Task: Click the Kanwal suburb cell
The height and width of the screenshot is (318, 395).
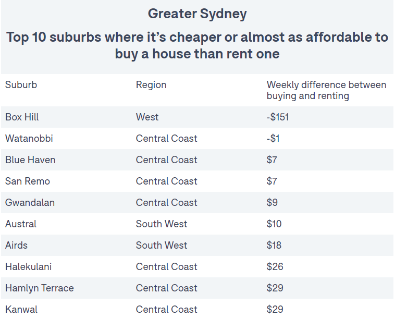Action: click(x=21, y=310)
